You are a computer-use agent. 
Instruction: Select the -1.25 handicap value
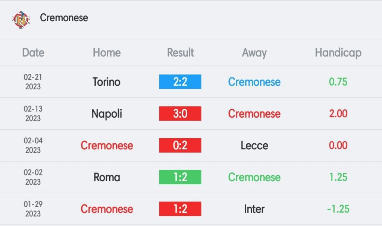click(338, 209)
